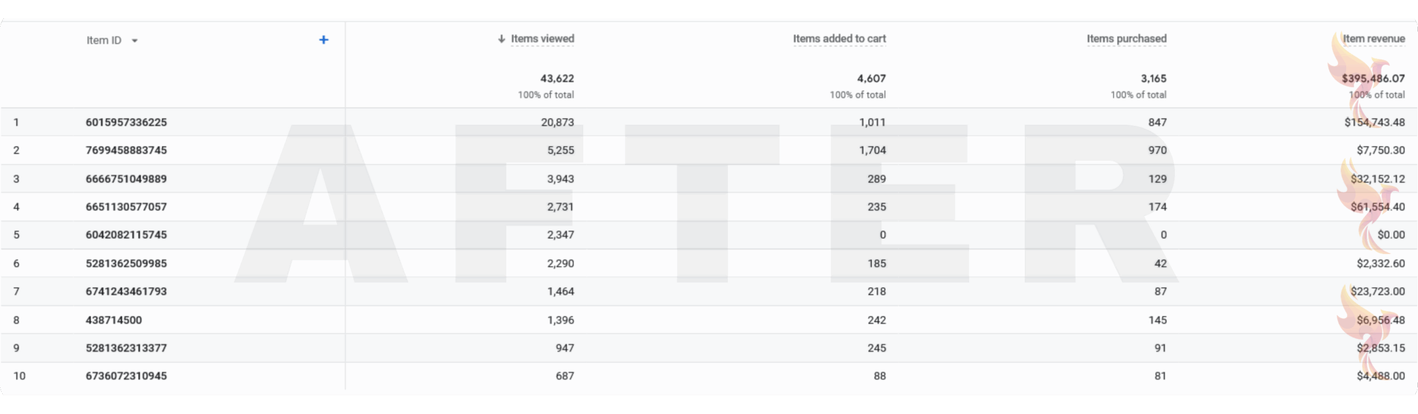Screen dimensions: 1418x414
Task: Click the 1,704 added to cart cell
Action: [872, 150]
